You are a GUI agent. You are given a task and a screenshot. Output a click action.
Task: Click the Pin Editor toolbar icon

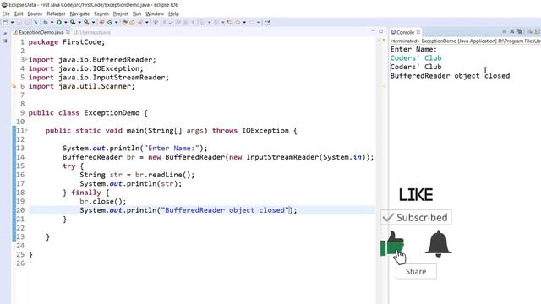[267, 23]
